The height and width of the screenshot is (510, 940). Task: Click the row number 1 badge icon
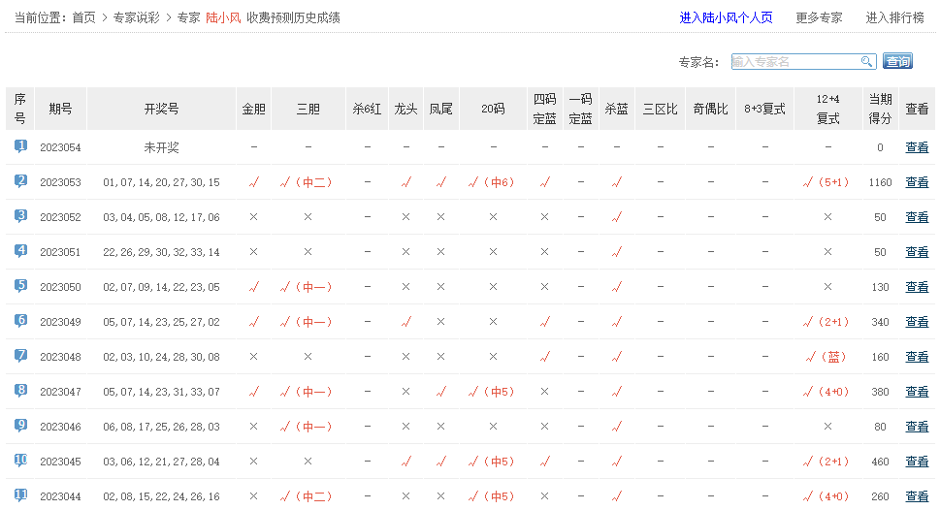(20, 146)
